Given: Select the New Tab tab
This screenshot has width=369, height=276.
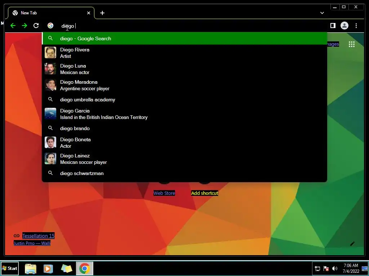Looking at the screenshot, I should coord(51,13).
